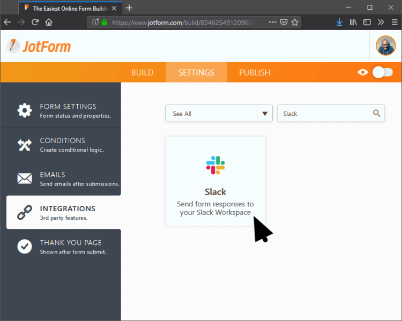Expand the See All category dropdown arrow
402x321 pixels.
point(265,114)
